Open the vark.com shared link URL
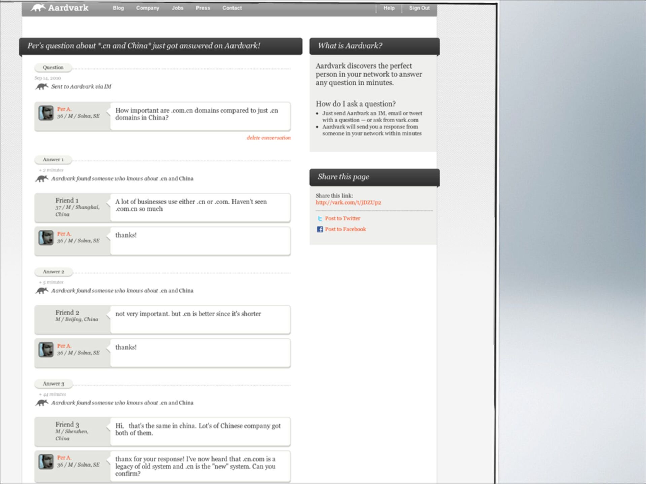This screenshot has width=646, height=484. click(348, 202)
